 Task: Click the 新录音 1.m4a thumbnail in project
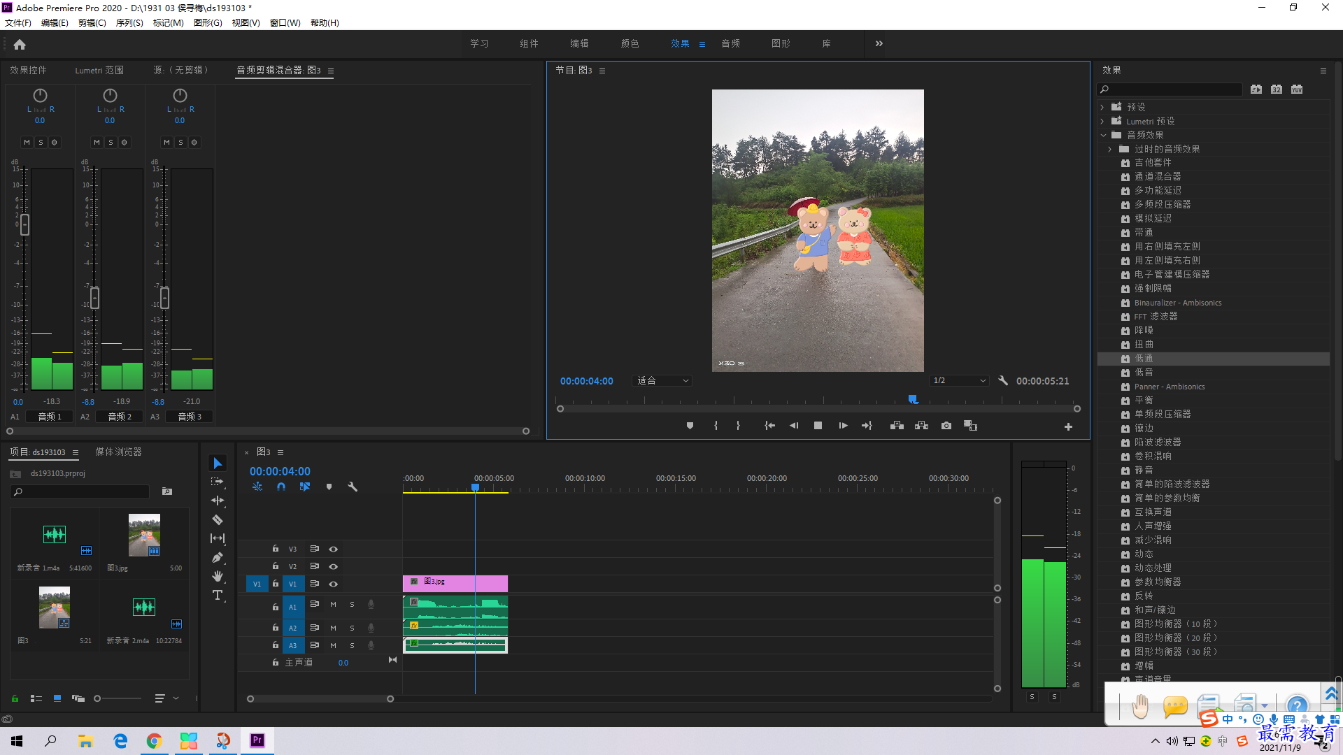(55, 535)
